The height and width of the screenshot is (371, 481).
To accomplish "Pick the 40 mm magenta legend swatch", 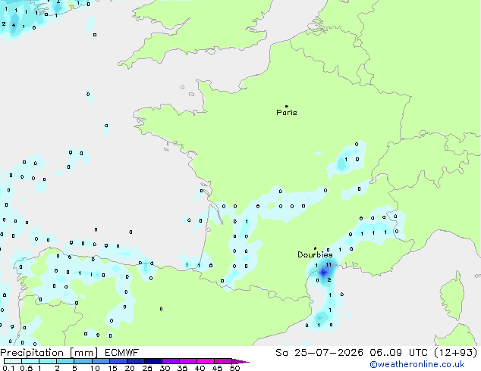I will 206,361.
